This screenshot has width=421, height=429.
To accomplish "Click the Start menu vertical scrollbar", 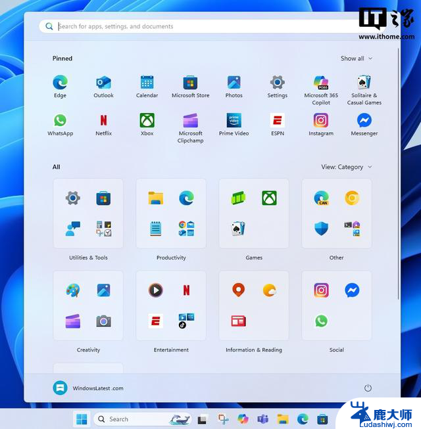I will coord(398,173).
